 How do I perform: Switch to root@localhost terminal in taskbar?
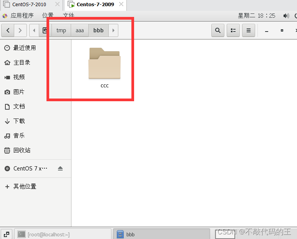coord(63,234)
